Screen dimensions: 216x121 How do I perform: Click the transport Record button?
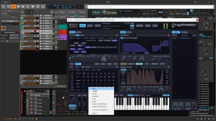23,7
